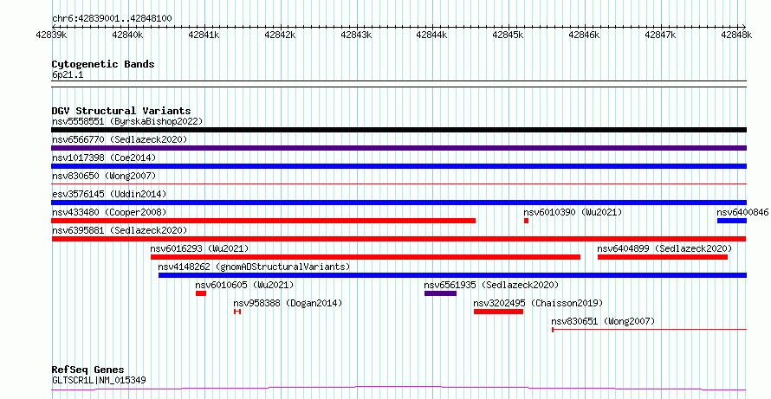Click the 42839k ruler tick label
The height and width of the screenshot is (399, 771).
[x=52, y=35]
